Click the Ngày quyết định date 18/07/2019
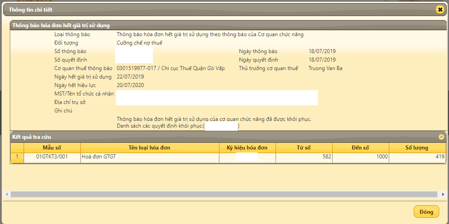Screen dimensions: 449x224 tap(322, 60)
